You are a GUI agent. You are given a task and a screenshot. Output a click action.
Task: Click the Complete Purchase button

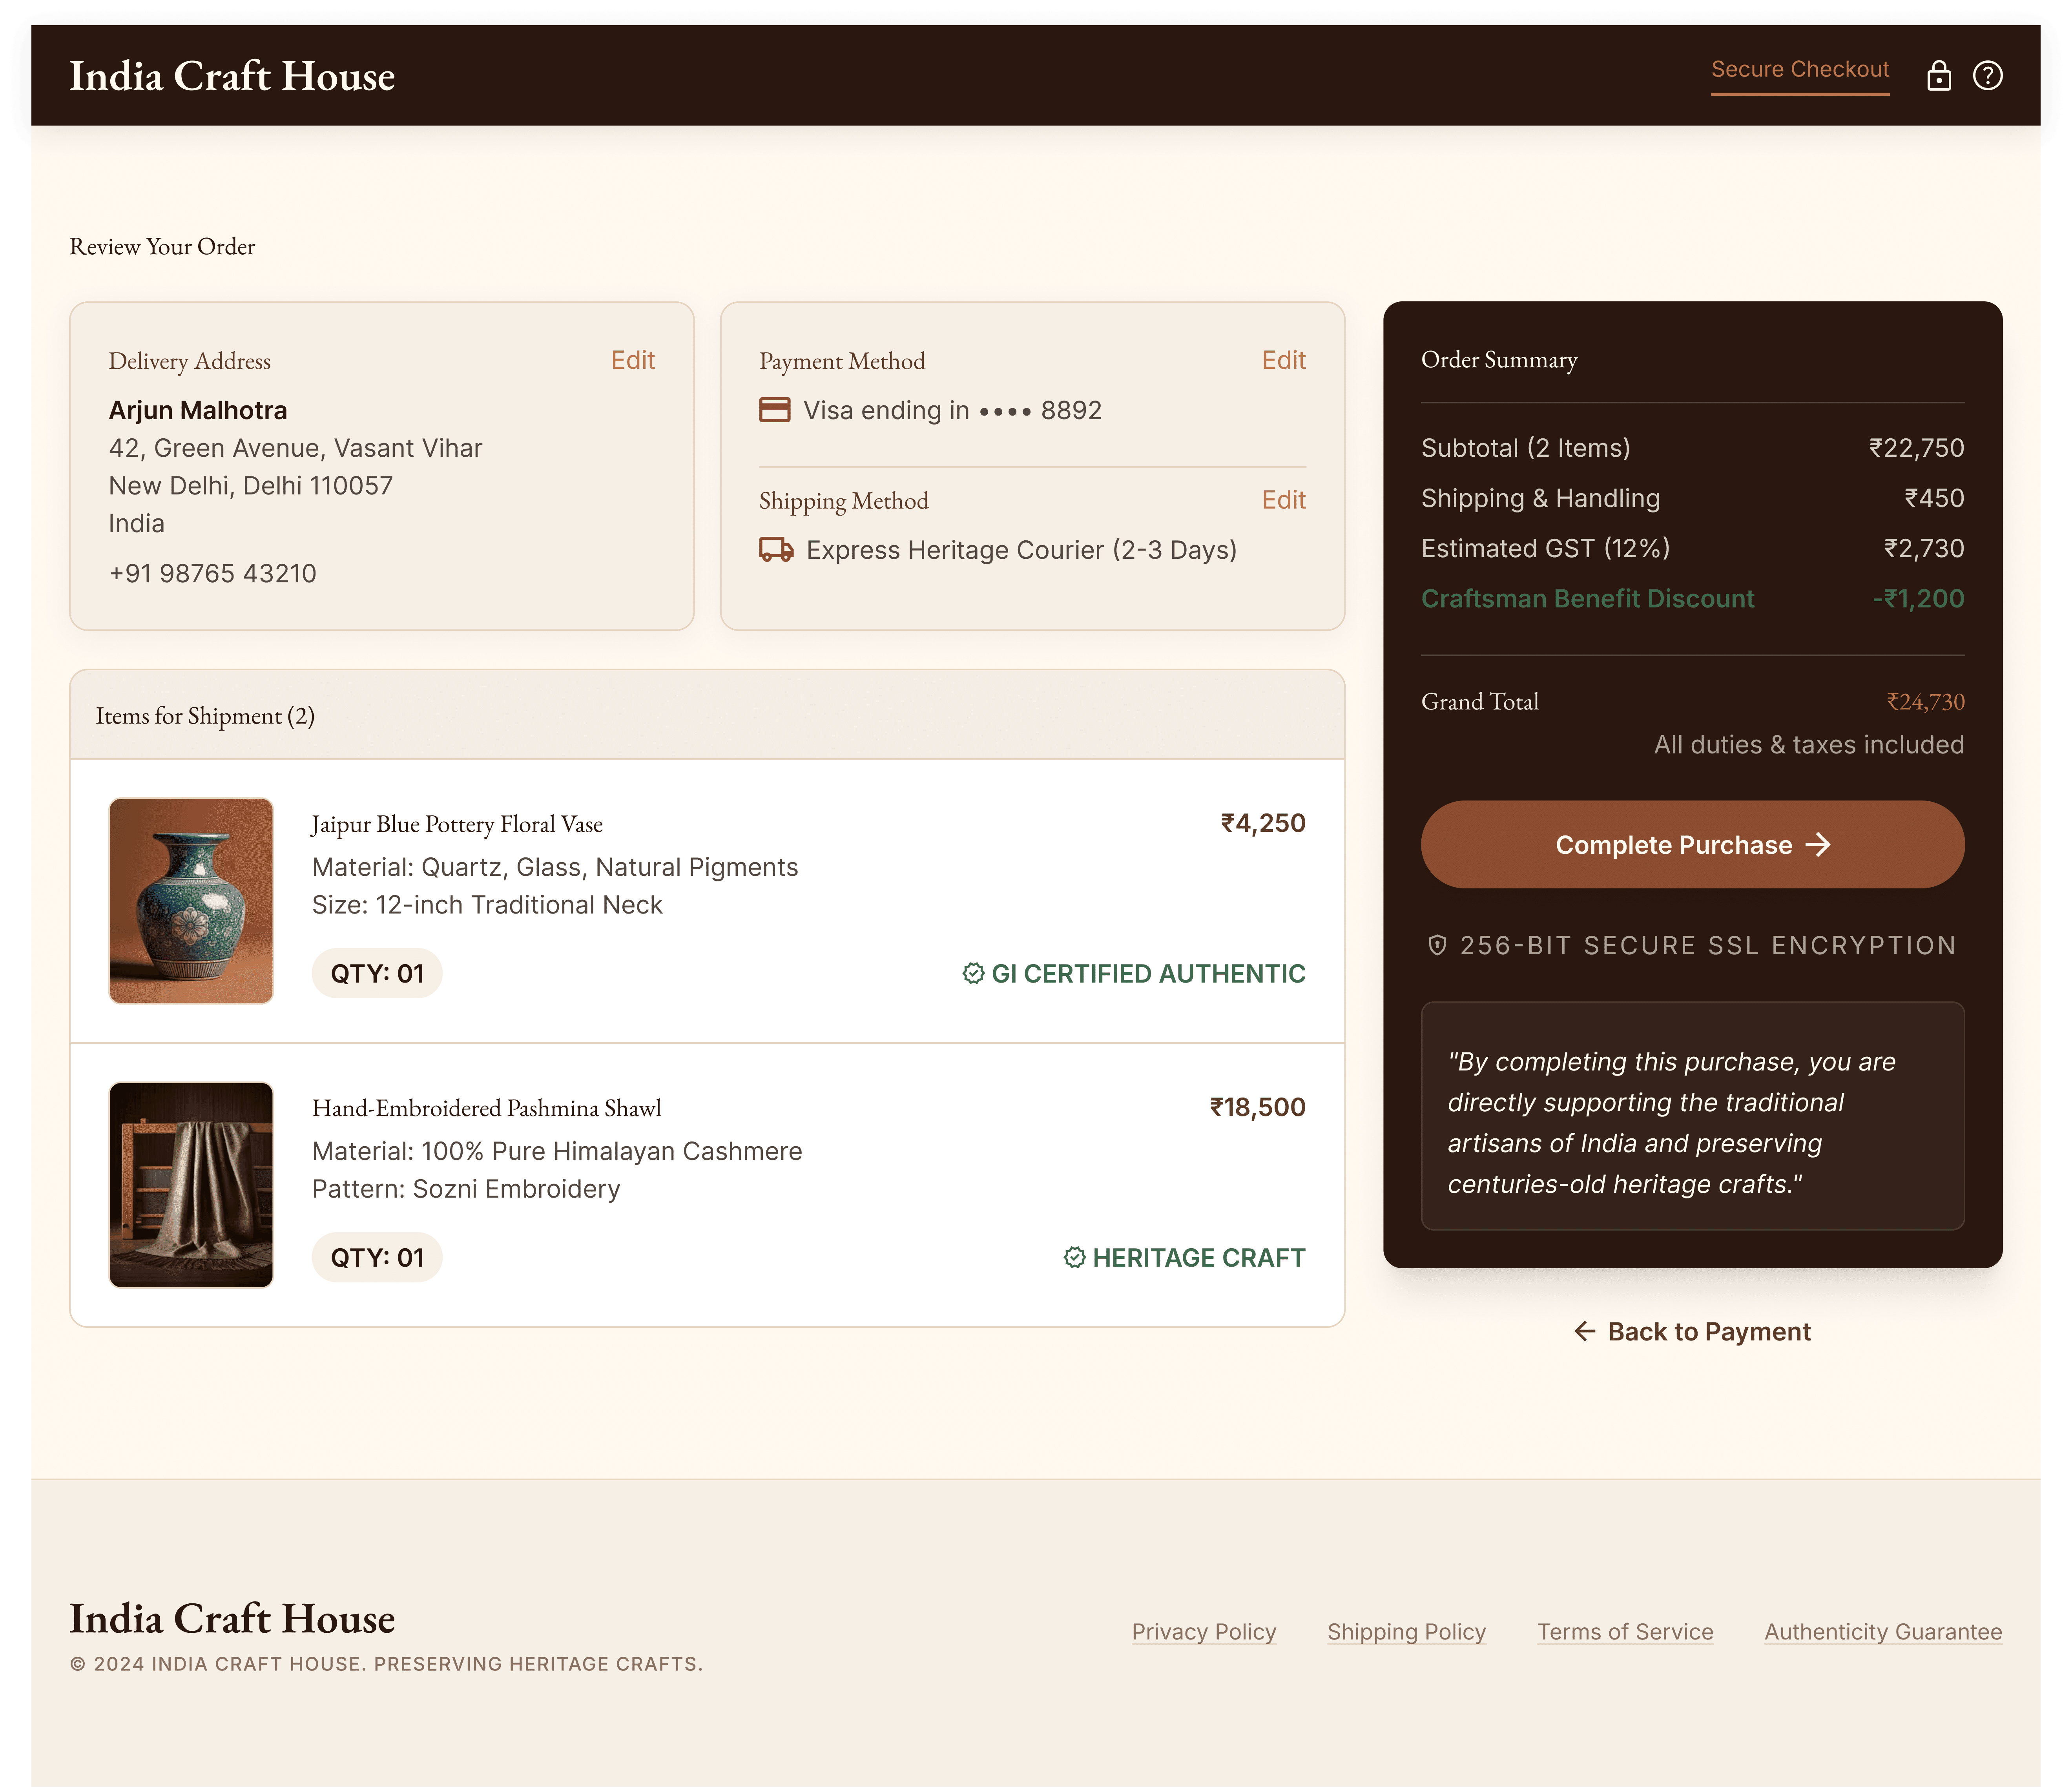click(x=1692, y=845)
